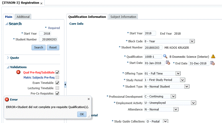Toggle the Matric Subjects Pre-Req checkbox
Viewport: 222px width, 123px height.
point(57,77)
